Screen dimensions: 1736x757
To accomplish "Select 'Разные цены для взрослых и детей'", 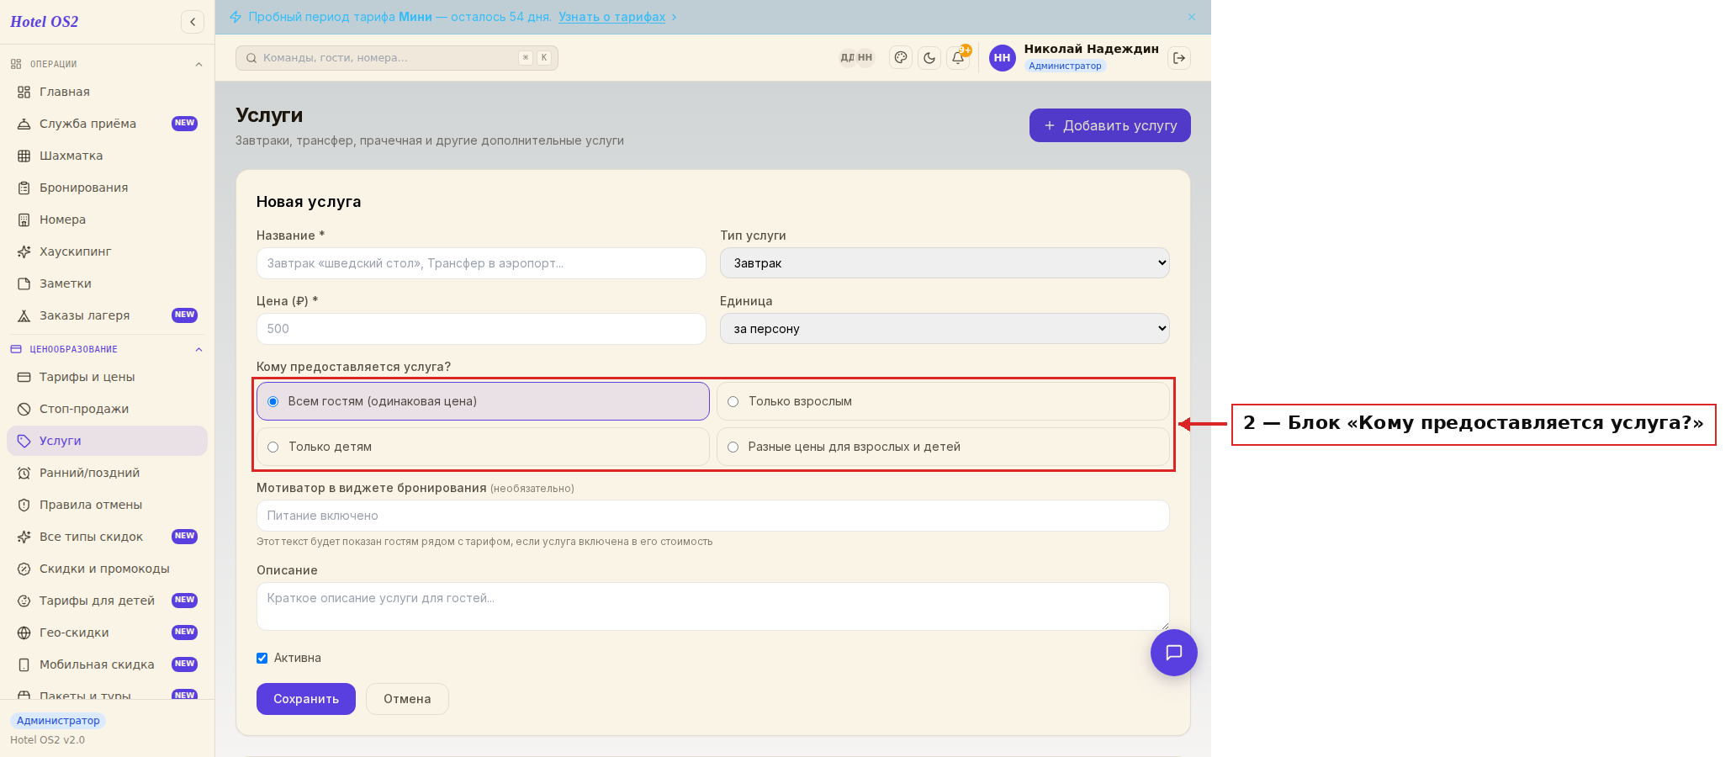I will coord(943,447).
